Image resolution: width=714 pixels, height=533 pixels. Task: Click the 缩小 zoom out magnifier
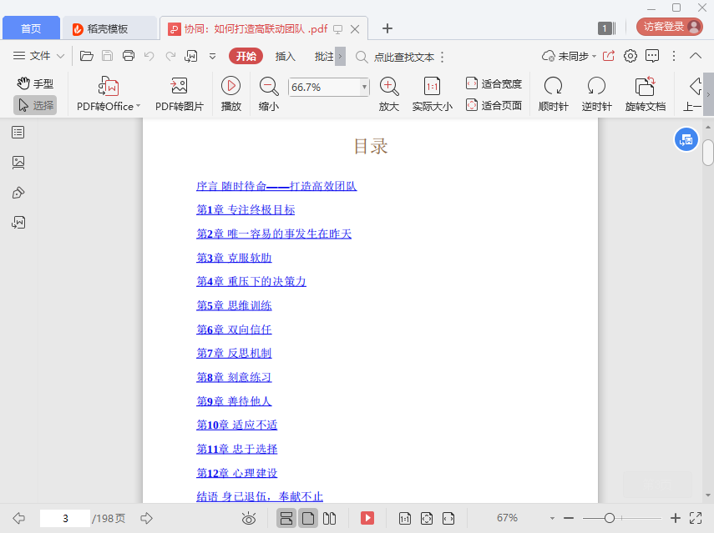coord(269,86)
